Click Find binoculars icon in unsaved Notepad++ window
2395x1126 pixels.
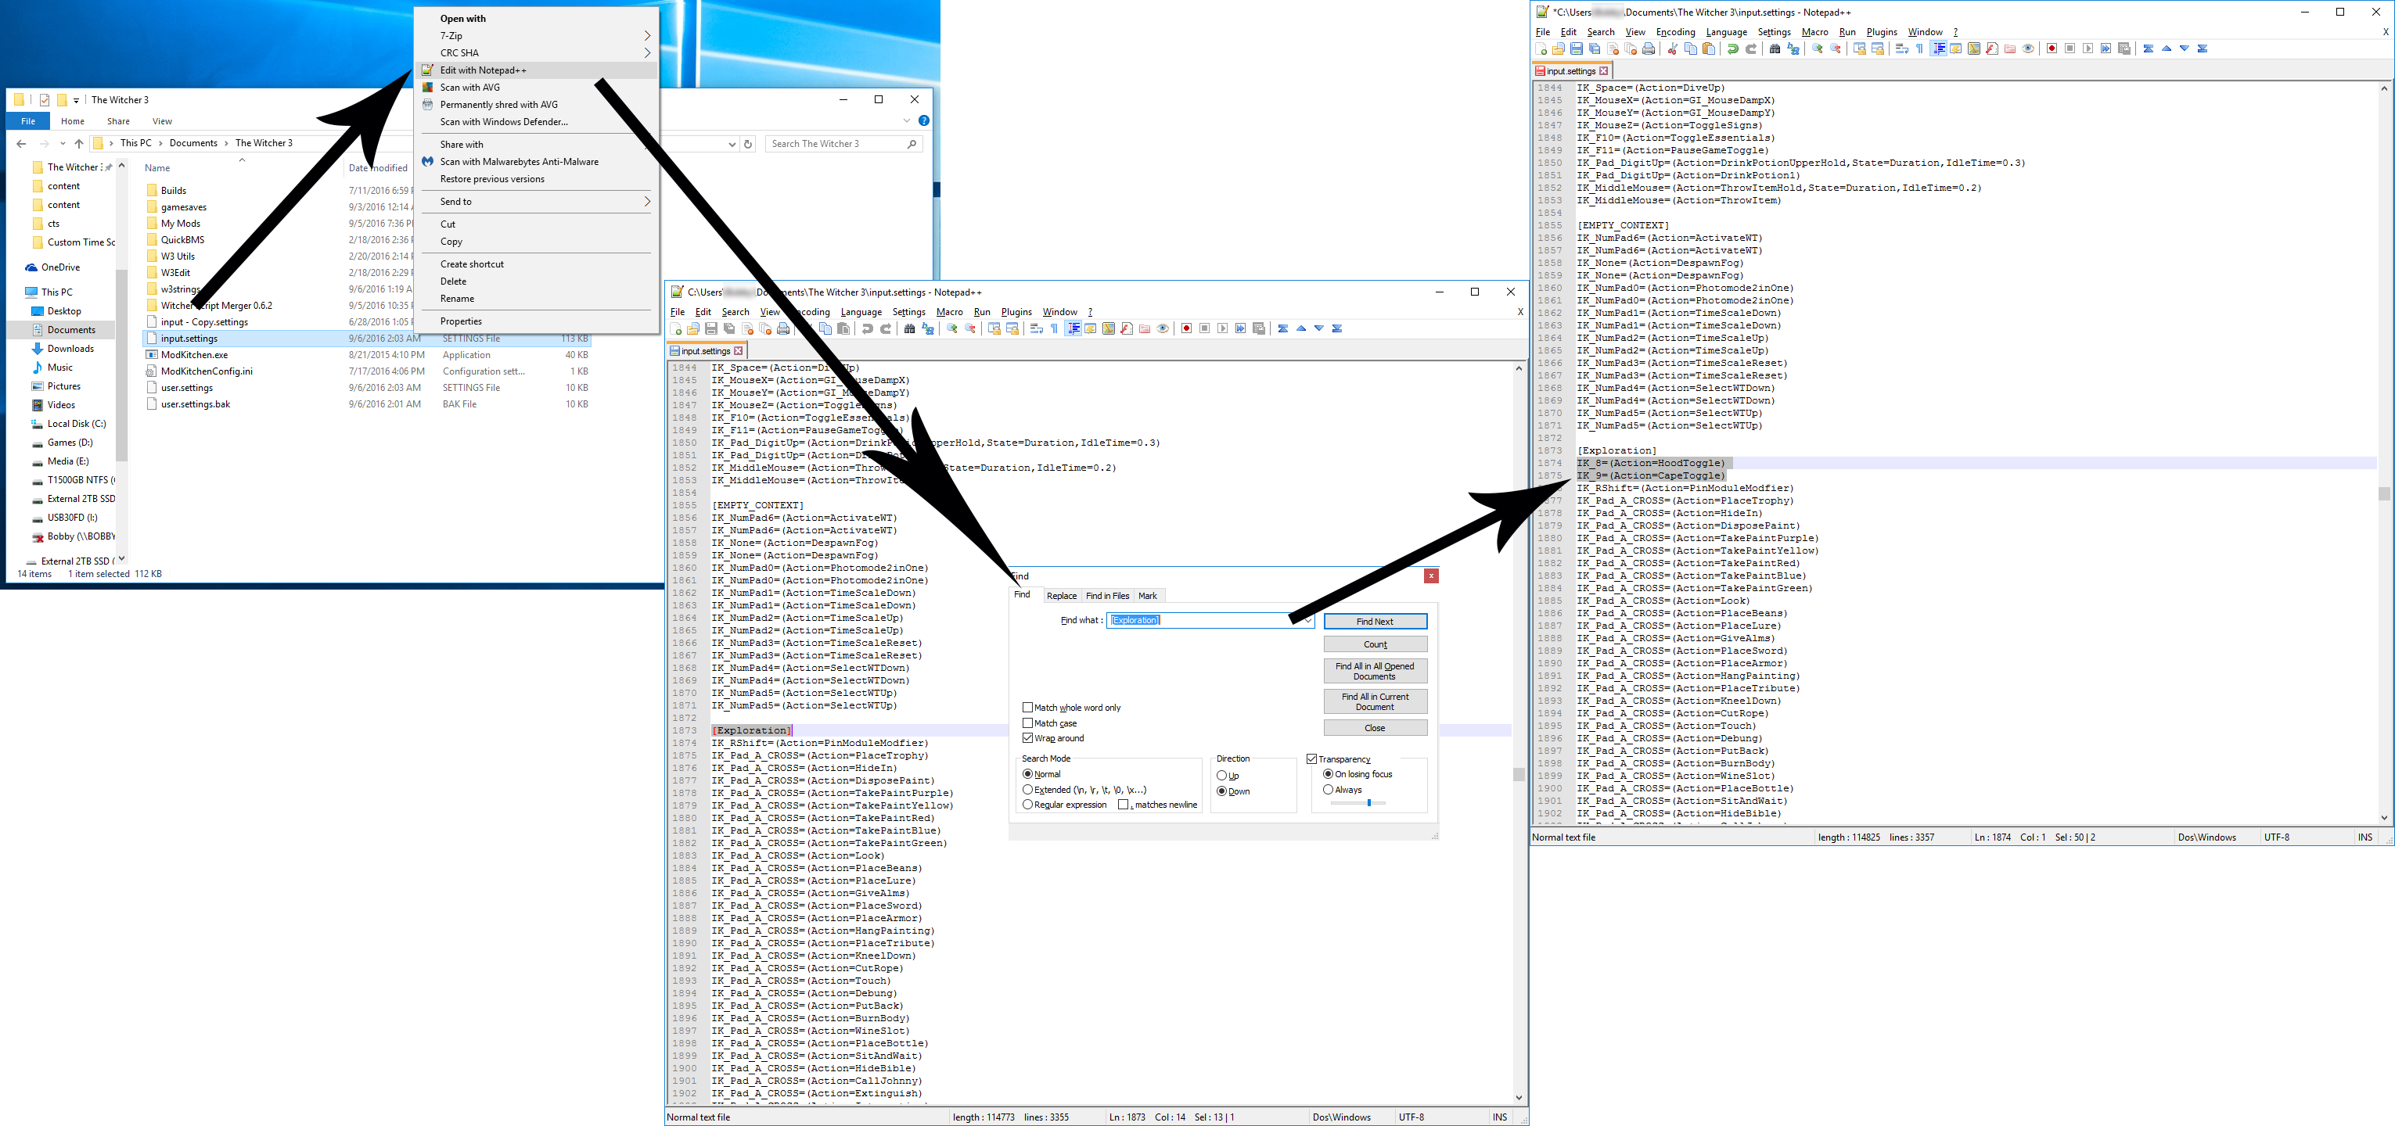1775,49
